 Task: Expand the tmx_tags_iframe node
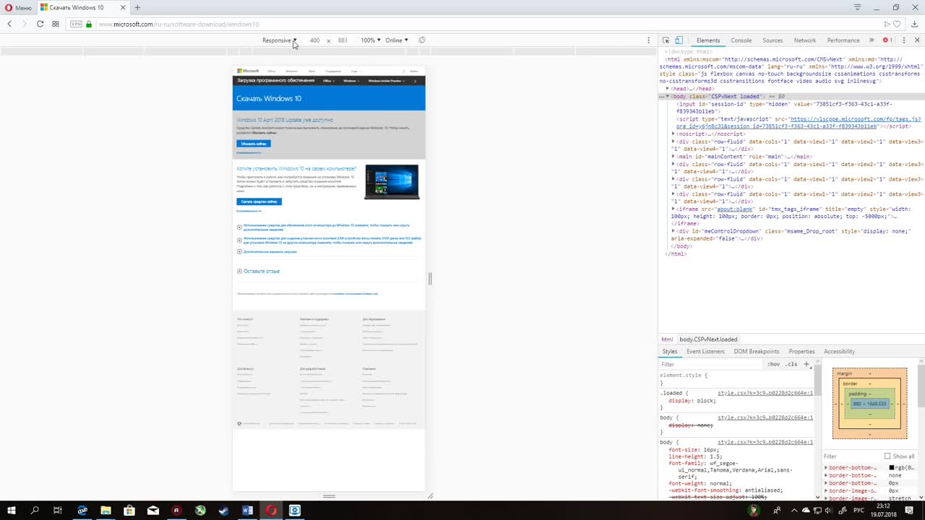click(x=674, y=209)
